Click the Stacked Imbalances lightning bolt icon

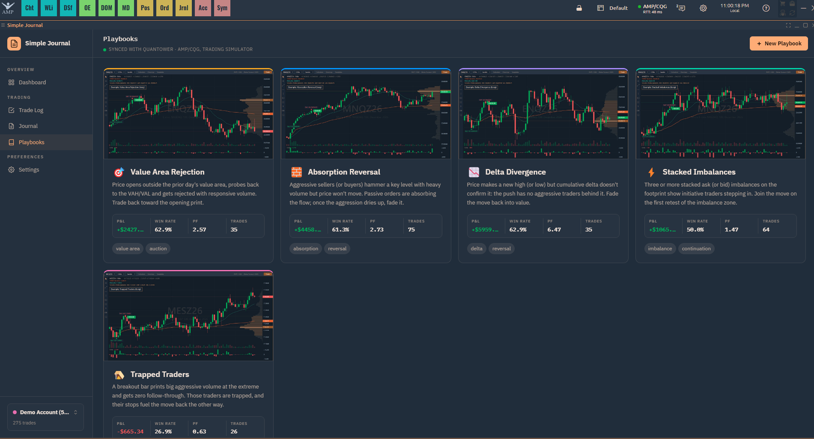click(x=651, y=172)
